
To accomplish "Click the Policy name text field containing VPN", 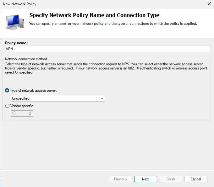I will (x=107, y=49).
